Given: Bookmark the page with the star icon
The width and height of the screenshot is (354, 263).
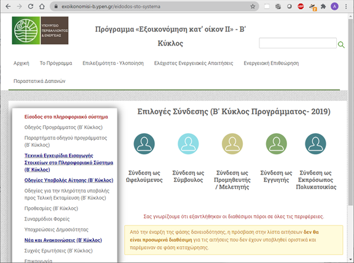Looking at the screenshot, I should click(253, 7).
